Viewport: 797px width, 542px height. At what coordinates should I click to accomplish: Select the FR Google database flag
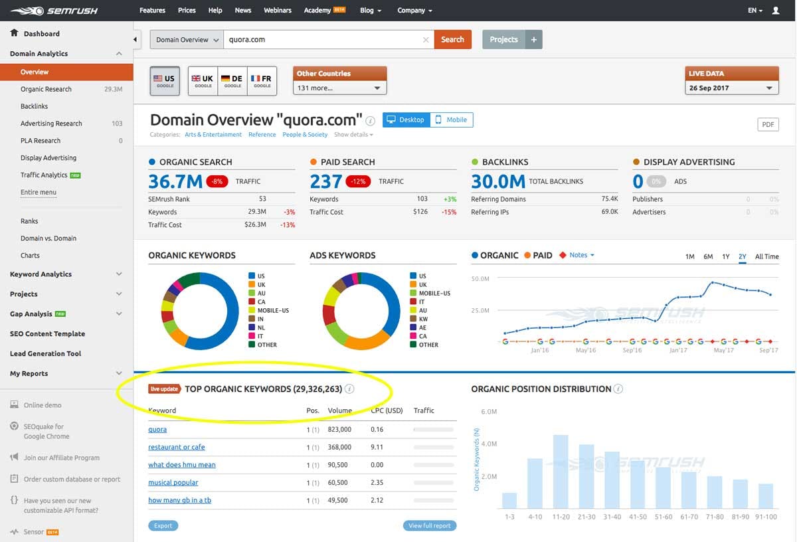tap(262, 81)
